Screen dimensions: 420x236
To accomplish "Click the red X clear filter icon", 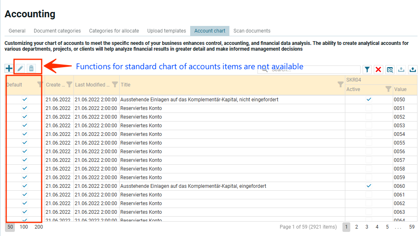I will coord(378,70).
